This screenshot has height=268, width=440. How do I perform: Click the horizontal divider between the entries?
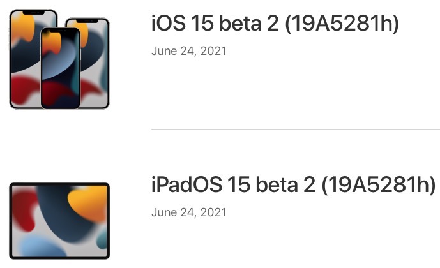pyautogui.click(x=295, y=129)
